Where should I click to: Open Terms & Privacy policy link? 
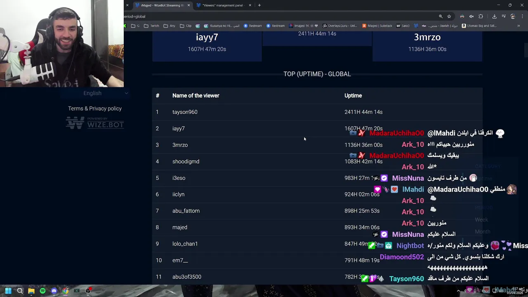[x=95, y=108]
